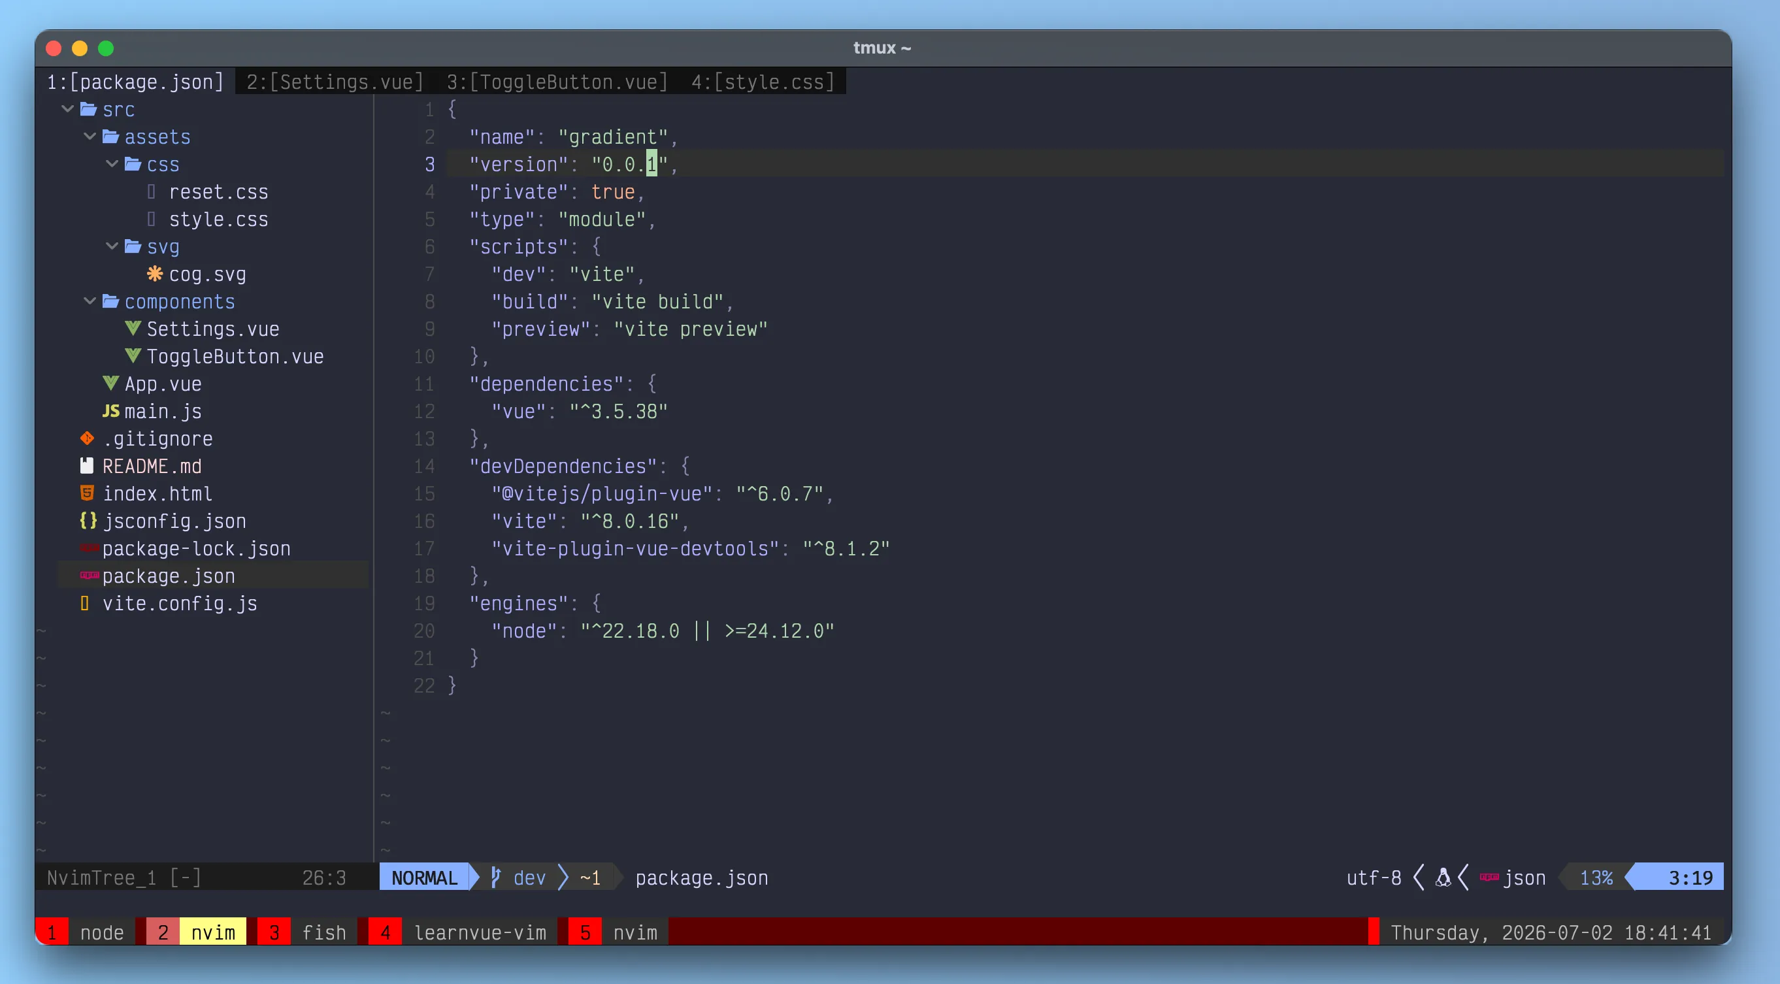The image size is (1780, 984).
Task: Collapse the css folder chevron
Action: [112, 165]
